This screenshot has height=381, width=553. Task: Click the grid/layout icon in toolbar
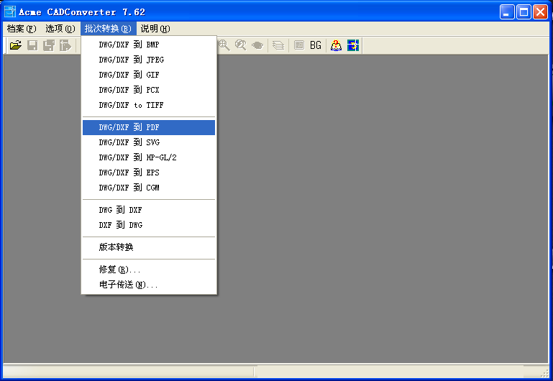tap(299, 45)
